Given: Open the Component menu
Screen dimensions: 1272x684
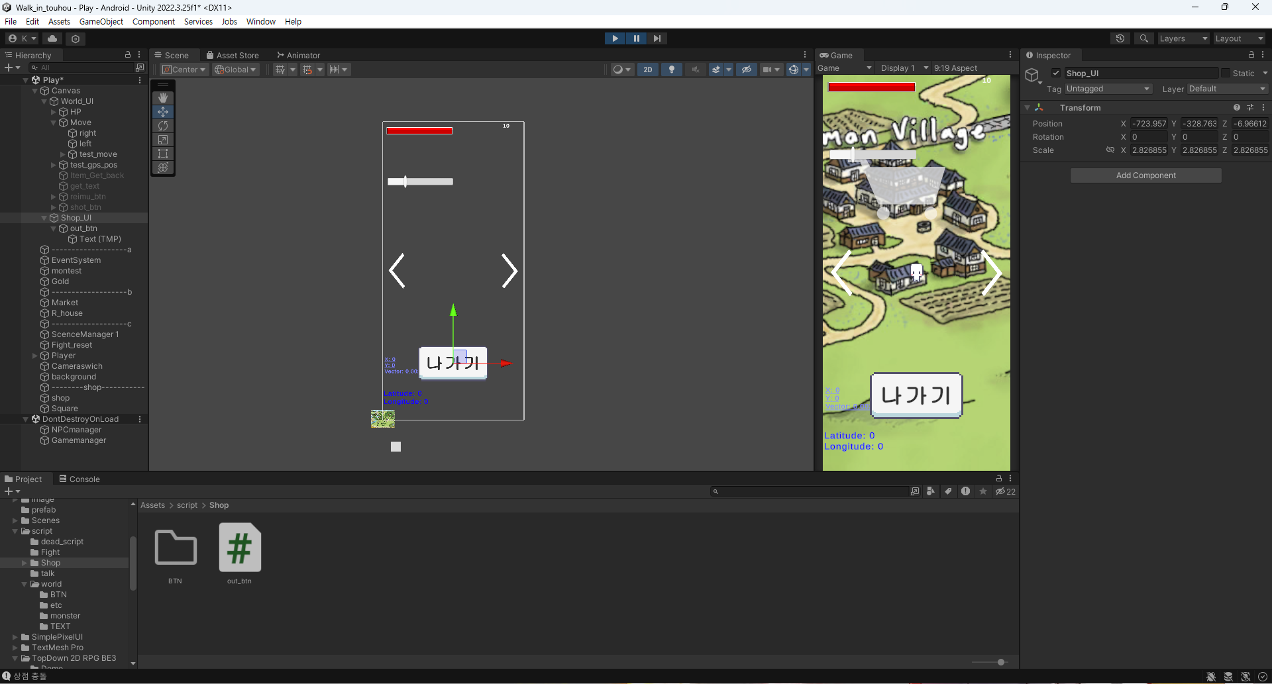Looking at the screenshot, I should (x=154, y=22).
